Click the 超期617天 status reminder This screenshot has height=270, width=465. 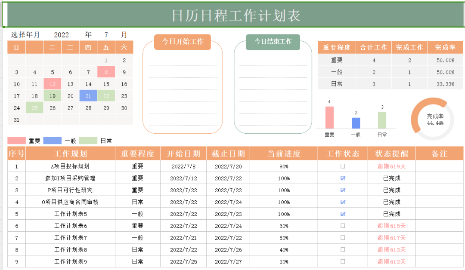click(391, 238)
